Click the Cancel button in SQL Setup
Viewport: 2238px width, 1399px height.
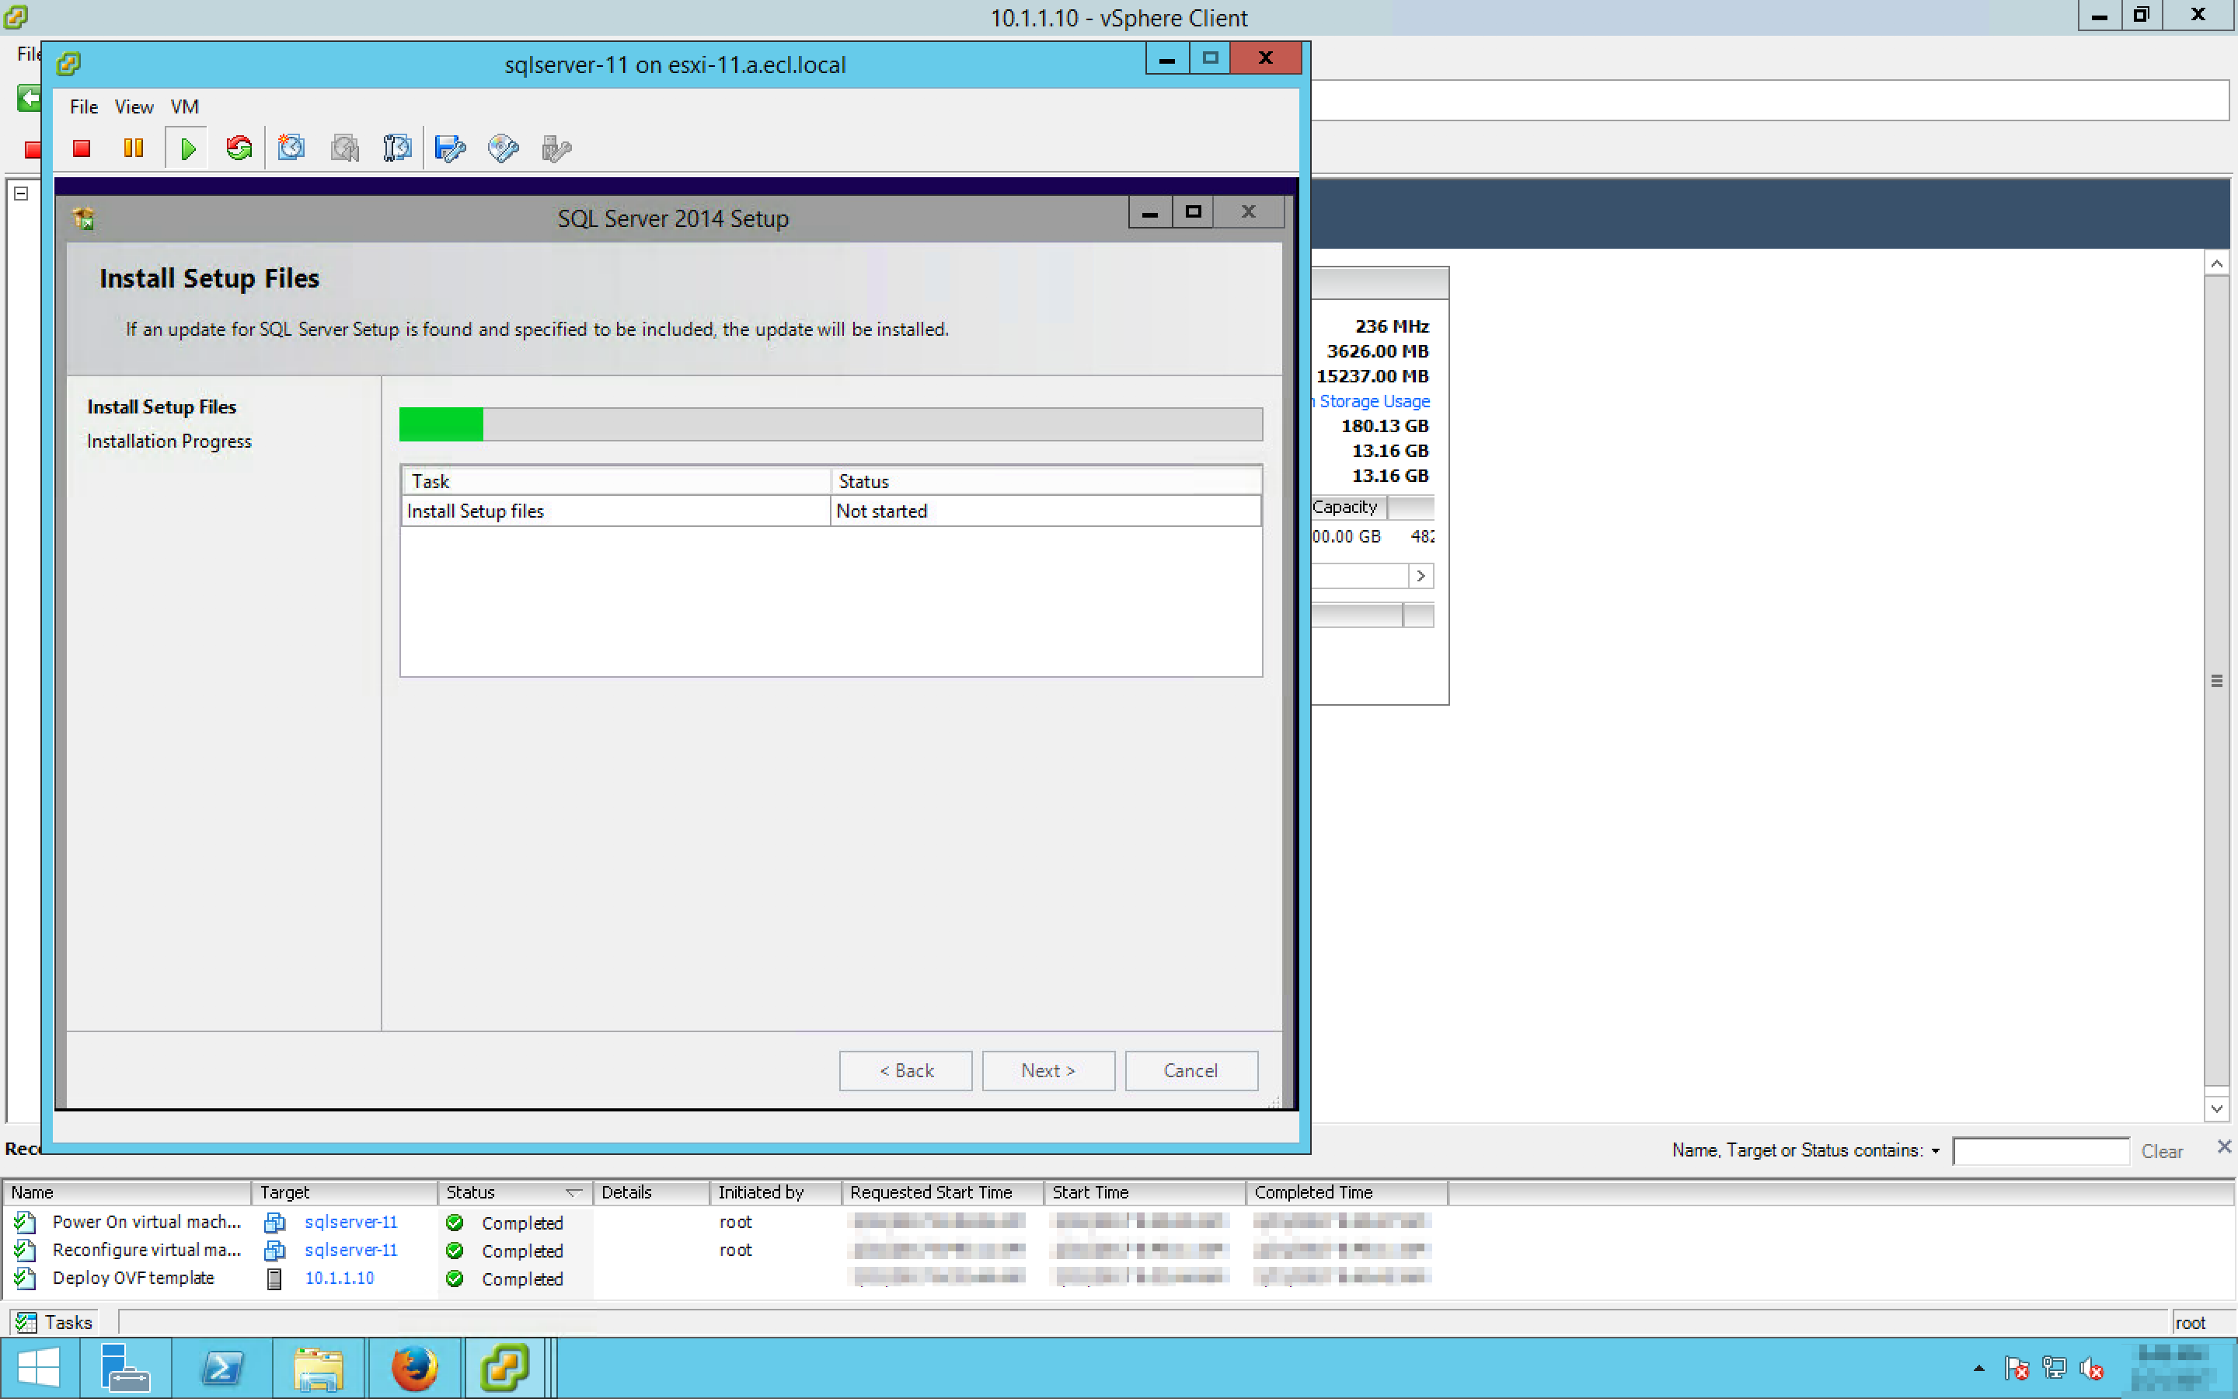tap(1190, 1070)
